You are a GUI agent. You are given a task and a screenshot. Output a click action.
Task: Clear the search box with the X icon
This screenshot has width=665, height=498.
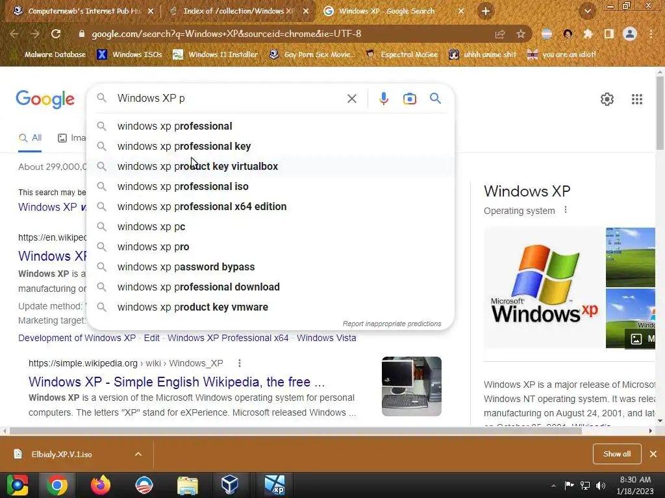(x=351, y=99)
